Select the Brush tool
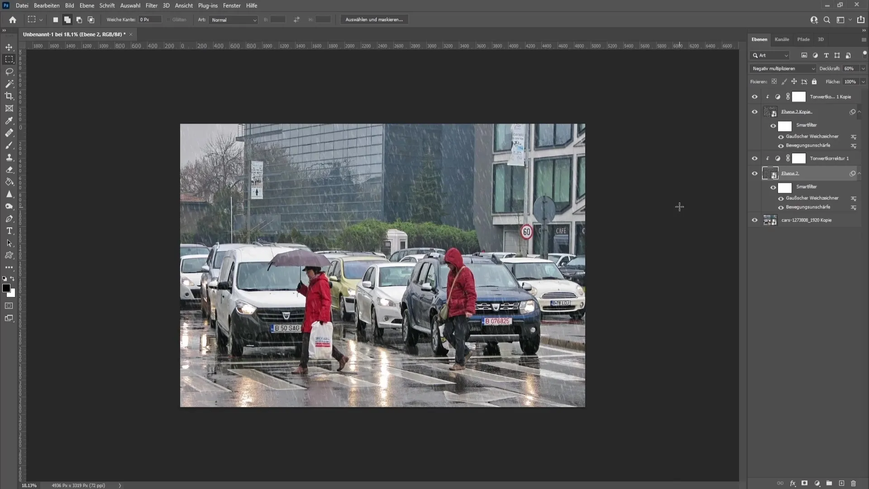The height and width of the screenshot is (489, 869). [9, 145]
